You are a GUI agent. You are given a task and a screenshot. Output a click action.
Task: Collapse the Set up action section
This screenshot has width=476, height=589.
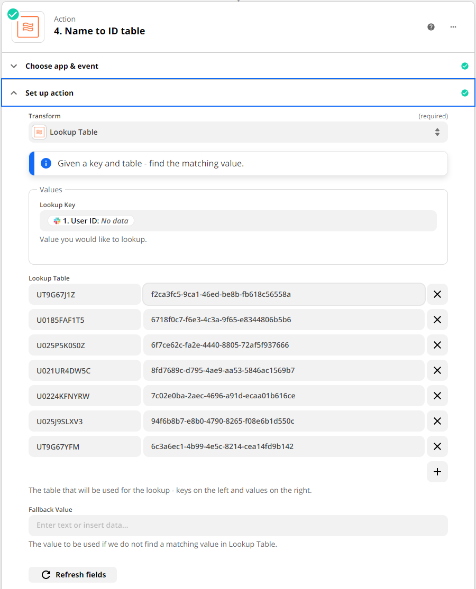[49, 93]
